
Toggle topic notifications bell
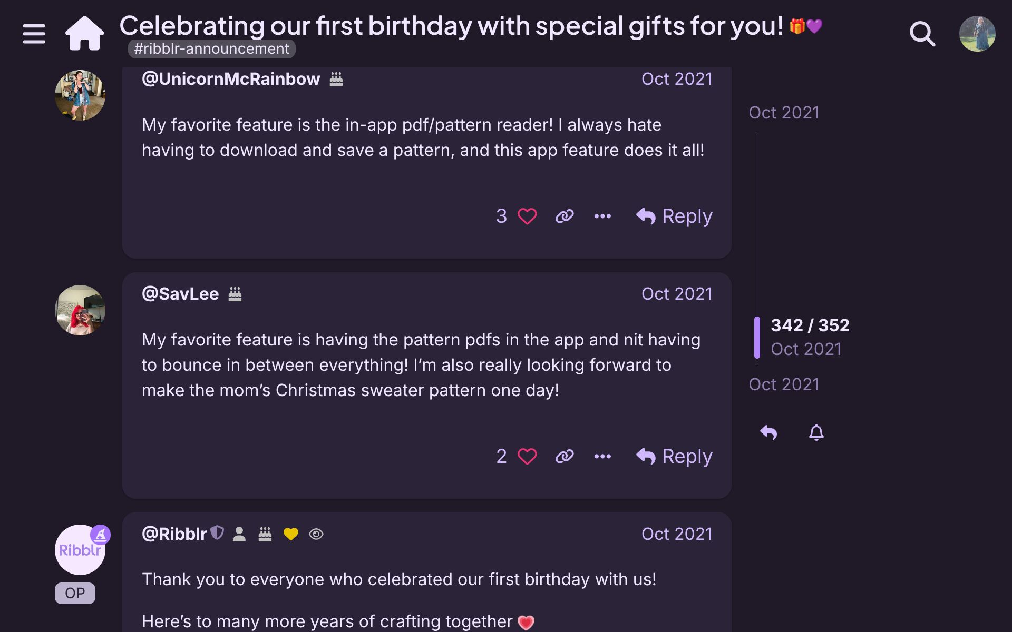pyautogui.click(x=816, y=433)
